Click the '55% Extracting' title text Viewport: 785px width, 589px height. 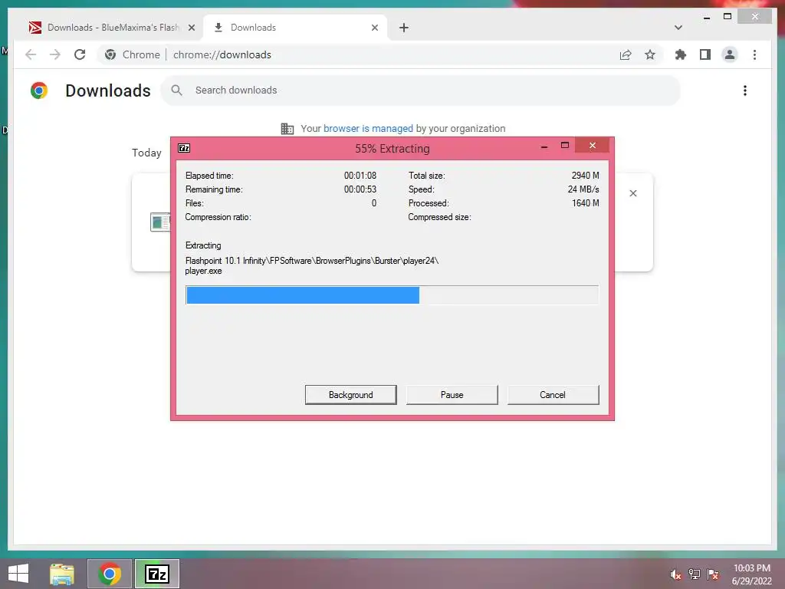[392, 148]
